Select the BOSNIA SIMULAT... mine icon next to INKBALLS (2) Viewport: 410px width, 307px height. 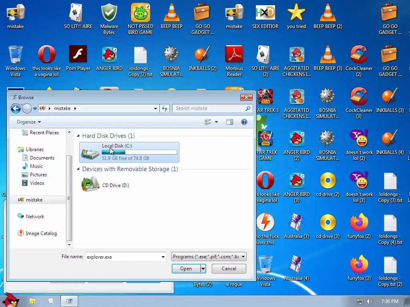tap(171, 61)
